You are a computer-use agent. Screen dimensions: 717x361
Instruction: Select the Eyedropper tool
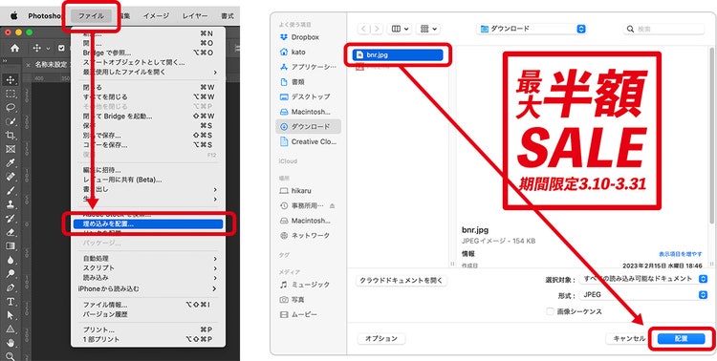click(x=11, y=163)
